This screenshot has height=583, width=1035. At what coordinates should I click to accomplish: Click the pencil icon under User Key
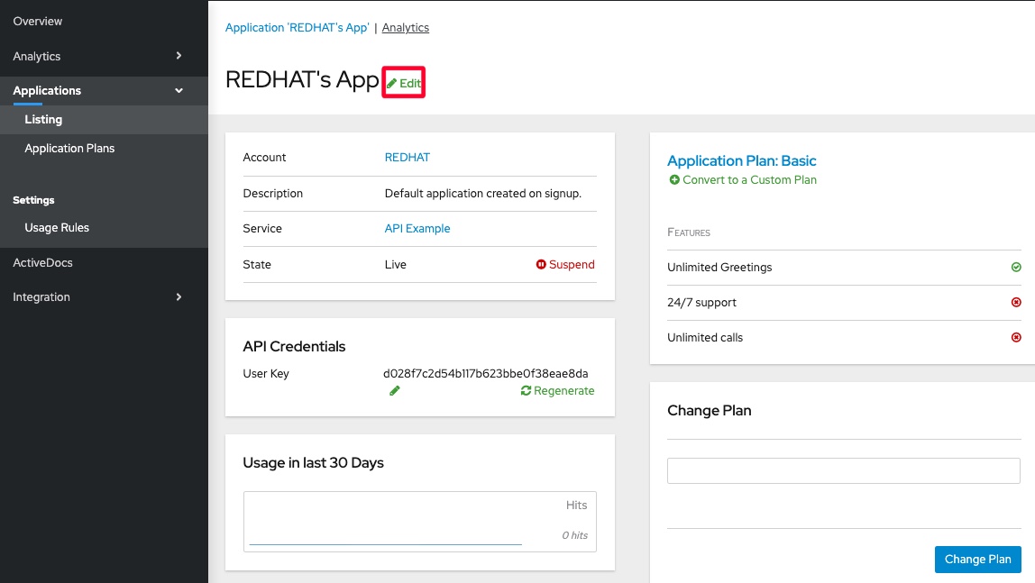(x=395, y=391)
